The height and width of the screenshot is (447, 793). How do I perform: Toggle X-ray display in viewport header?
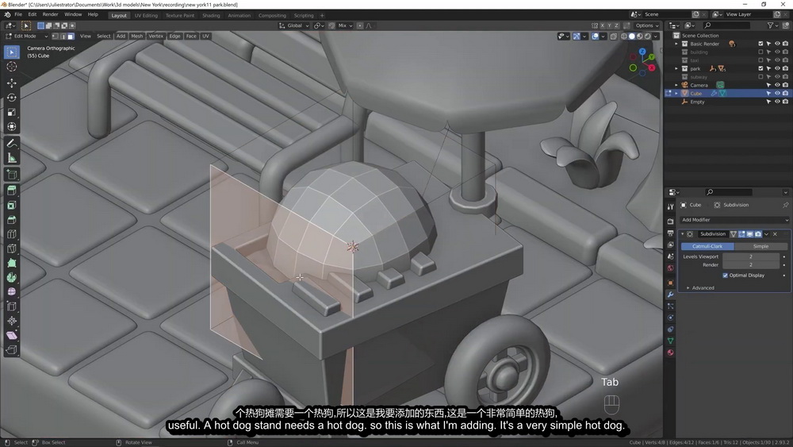point(614,37)
